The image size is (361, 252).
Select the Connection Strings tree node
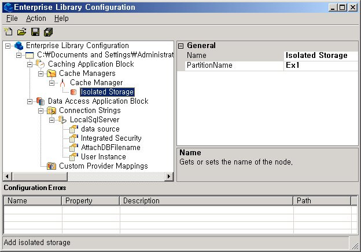tap(90, 111)
